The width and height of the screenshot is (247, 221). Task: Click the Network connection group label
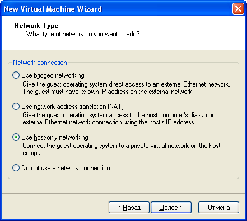pos(40,63)
